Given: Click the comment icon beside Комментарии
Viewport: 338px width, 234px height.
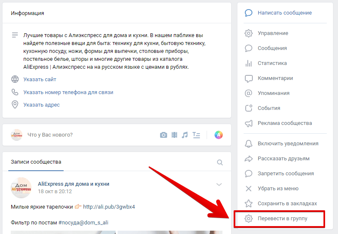Looking at the screenshot, I should coord(248,78).
